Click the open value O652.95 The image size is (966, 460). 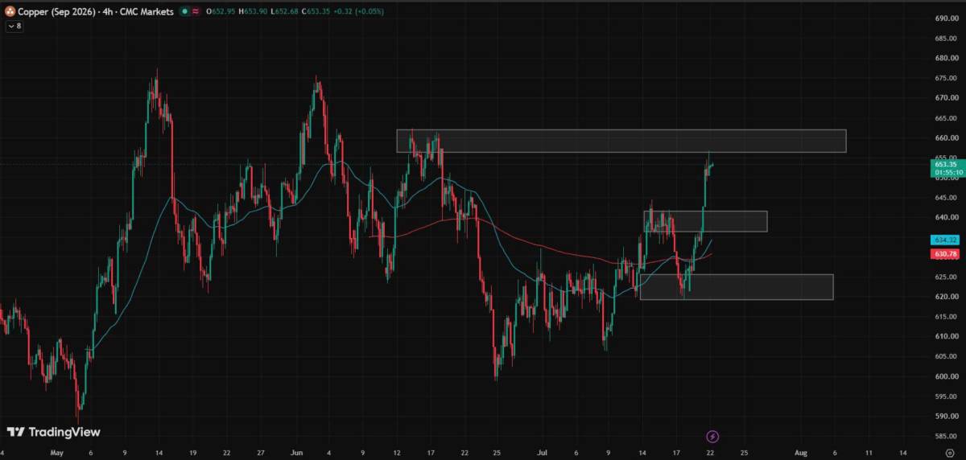(x=221, y=12)
